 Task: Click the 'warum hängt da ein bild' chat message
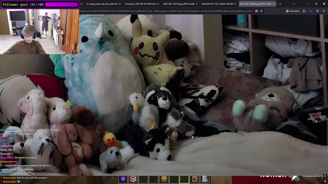[x=30, y=130]
